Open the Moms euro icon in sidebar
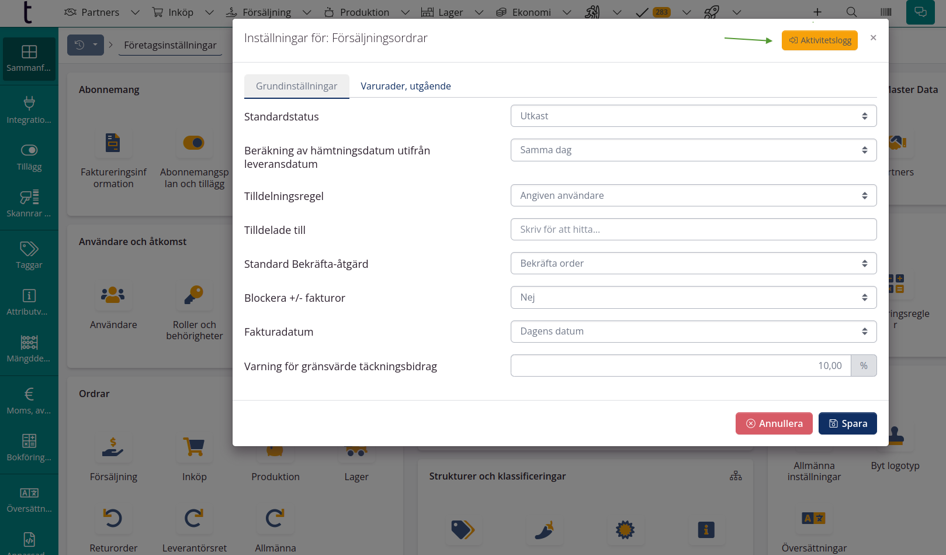The image size is (946, 555). pos(29,394)
